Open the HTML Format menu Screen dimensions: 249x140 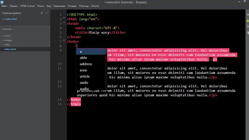(x=27, y=6)
